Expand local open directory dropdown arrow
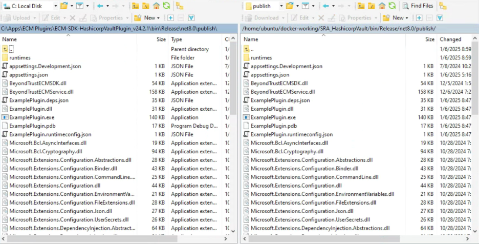 (x=72, y=6)
